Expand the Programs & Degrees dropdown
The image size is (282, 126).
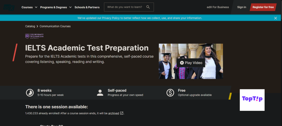pos(56,7)
